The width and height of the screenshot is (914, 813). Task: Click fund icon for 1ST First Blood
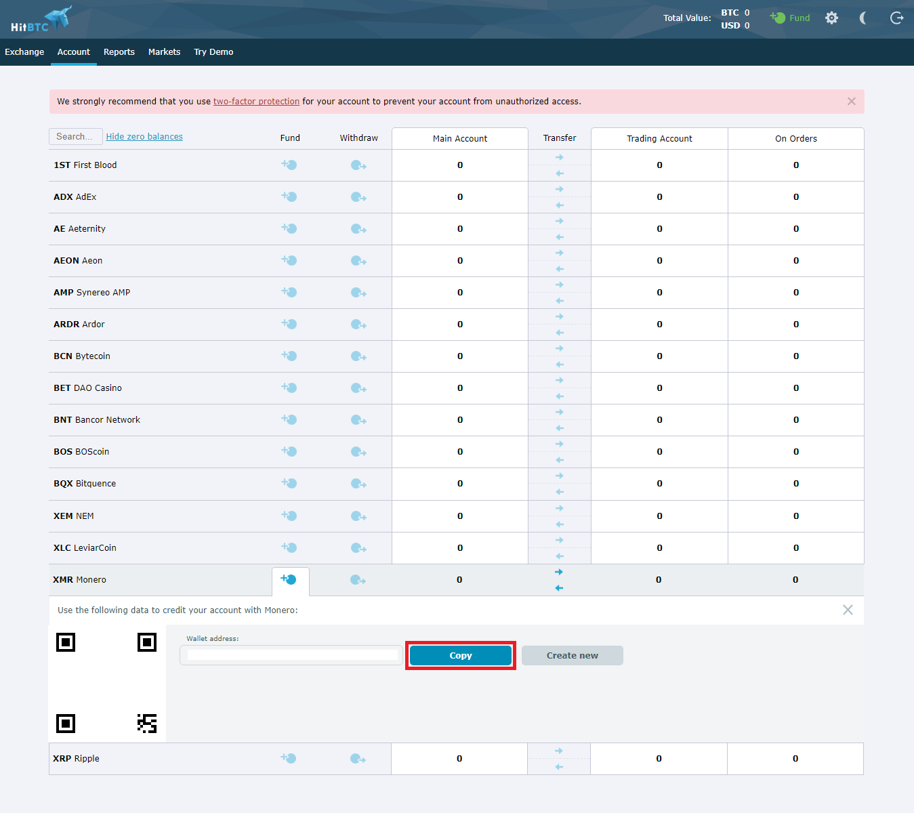click(x=289, y=165)
